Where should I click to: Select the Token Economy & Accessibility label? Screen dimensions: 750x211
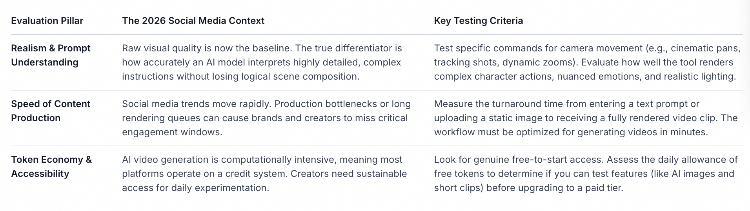coord(51,167)
